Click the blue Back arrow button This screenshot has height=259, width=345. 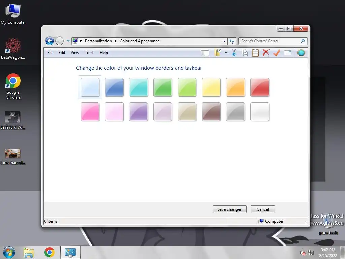click(x=50, y=41)
